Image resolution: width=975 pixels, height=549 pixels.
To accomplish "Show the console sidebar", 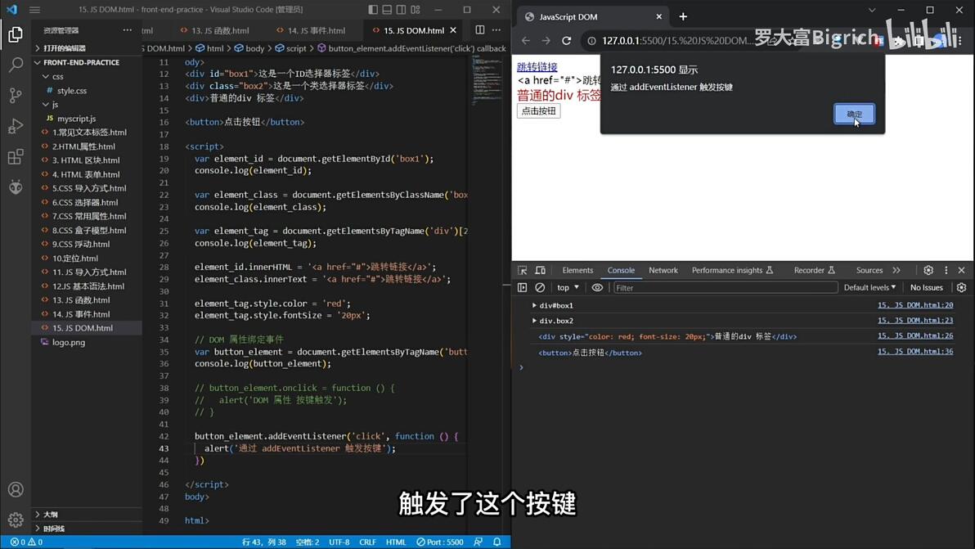I will point(523,288).
